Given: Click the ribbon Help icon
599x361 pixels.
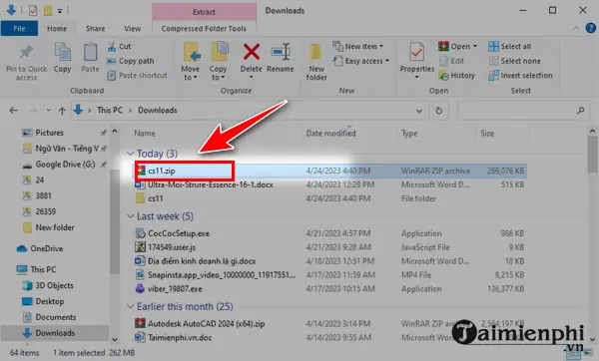Looking at the screenshot, I should pyautogui.click(x=591, y=28).
